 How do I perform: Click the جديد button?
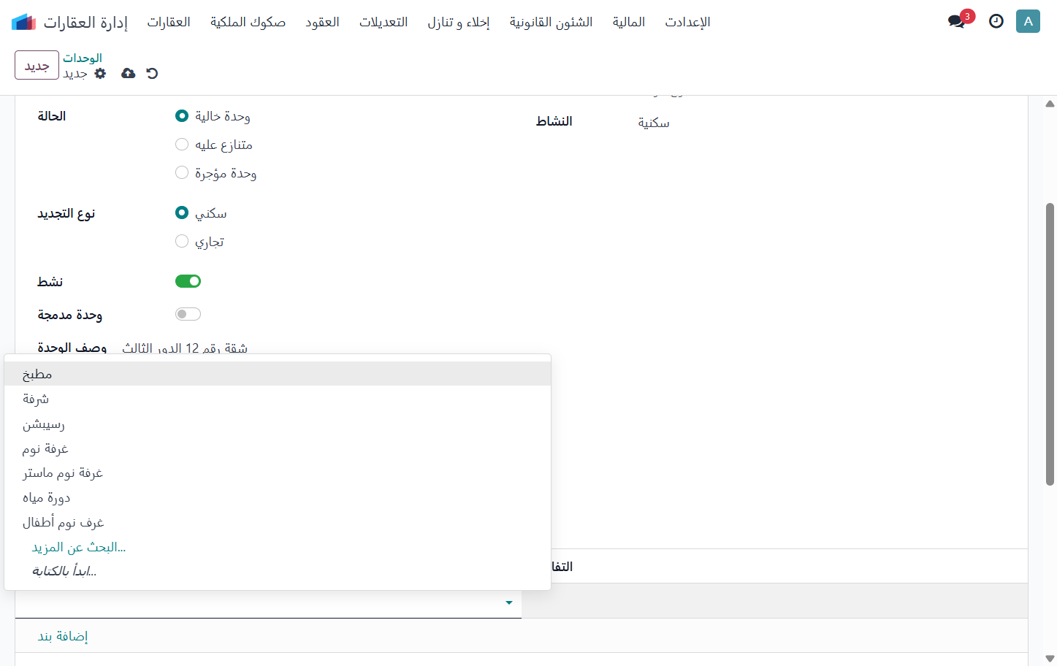click(37, 65)
